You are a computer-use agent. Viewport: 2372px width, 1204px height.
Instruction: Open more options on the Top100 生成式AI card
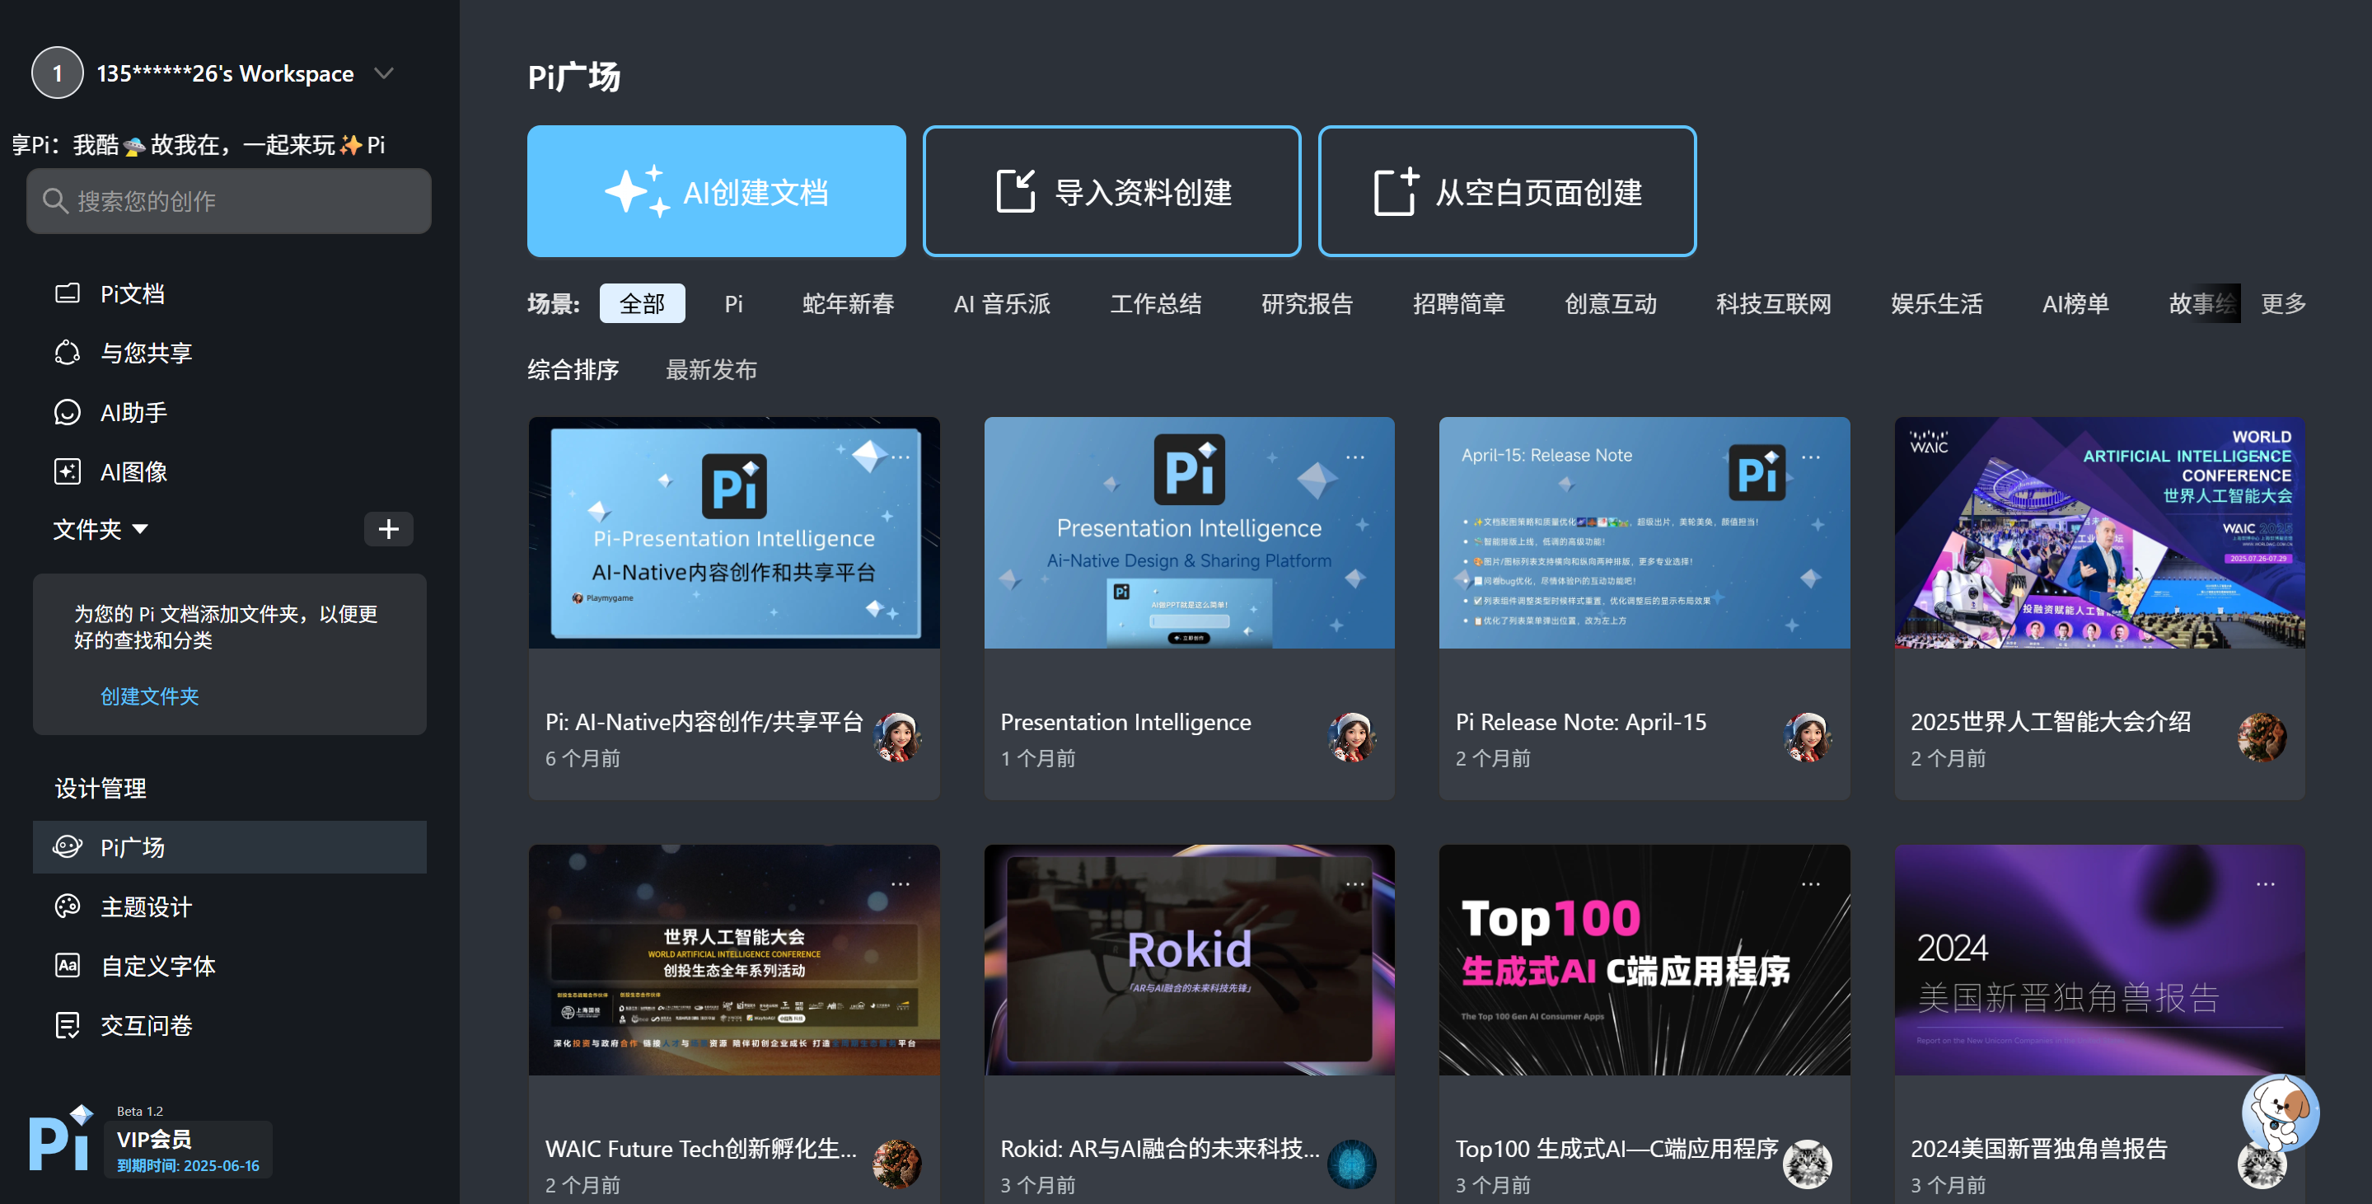pos(1810,884)
